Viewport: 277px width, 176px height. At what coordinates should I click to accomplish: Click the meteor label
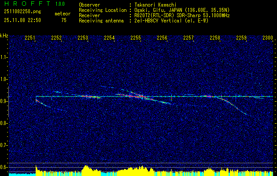[63, 14]
